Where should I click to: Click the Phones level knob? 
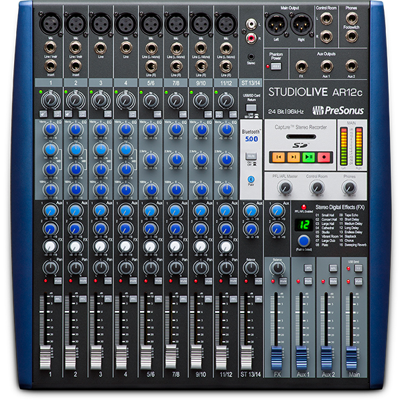pyautogui.click(x=350, y=187)
